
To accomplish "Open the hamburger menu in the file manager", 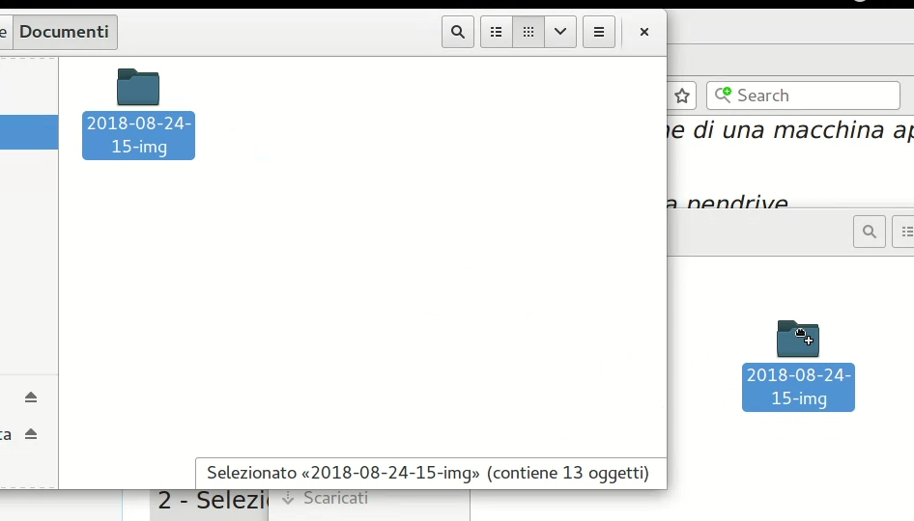I will coord(599,32).
